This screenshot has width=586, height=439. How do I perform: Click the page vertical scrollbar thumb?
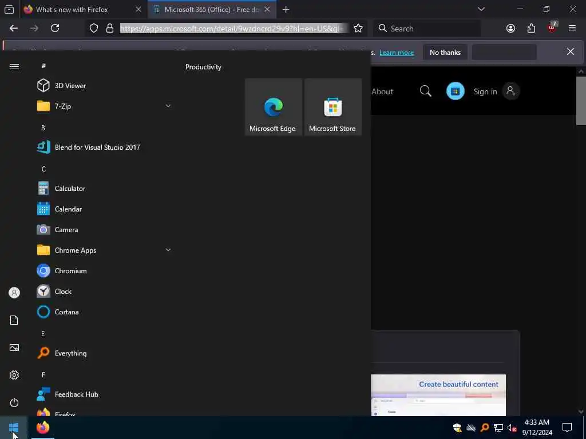coord(581,101)
